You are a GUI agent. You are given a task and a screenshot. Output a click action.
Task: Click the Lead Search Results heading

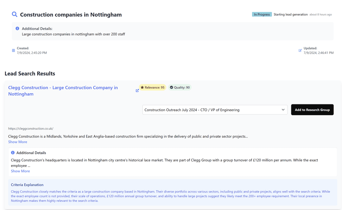tap(30, 74)
